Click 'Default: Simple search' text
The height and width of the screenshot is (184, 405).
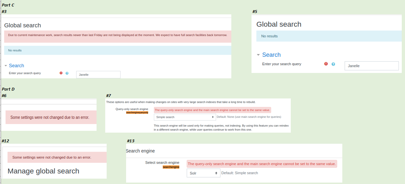(240, 173)
